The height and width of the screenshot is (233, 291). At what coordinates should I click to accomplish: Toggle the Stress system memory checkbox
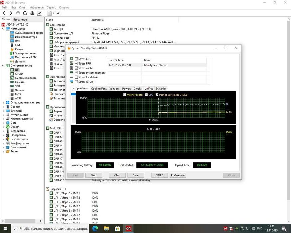click(76, 73)
